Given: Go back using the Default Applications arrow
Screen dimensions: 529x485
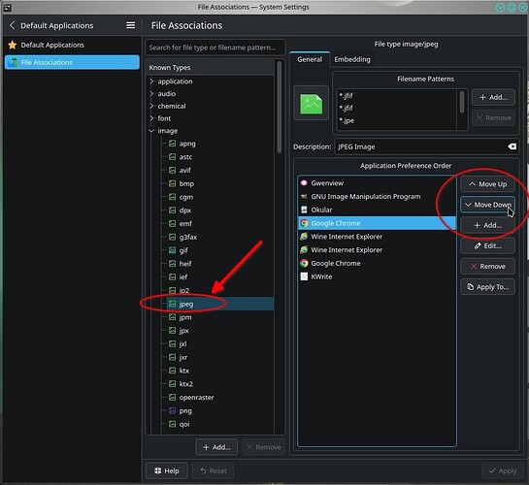Looking at the screenshot, I should 13,25.
